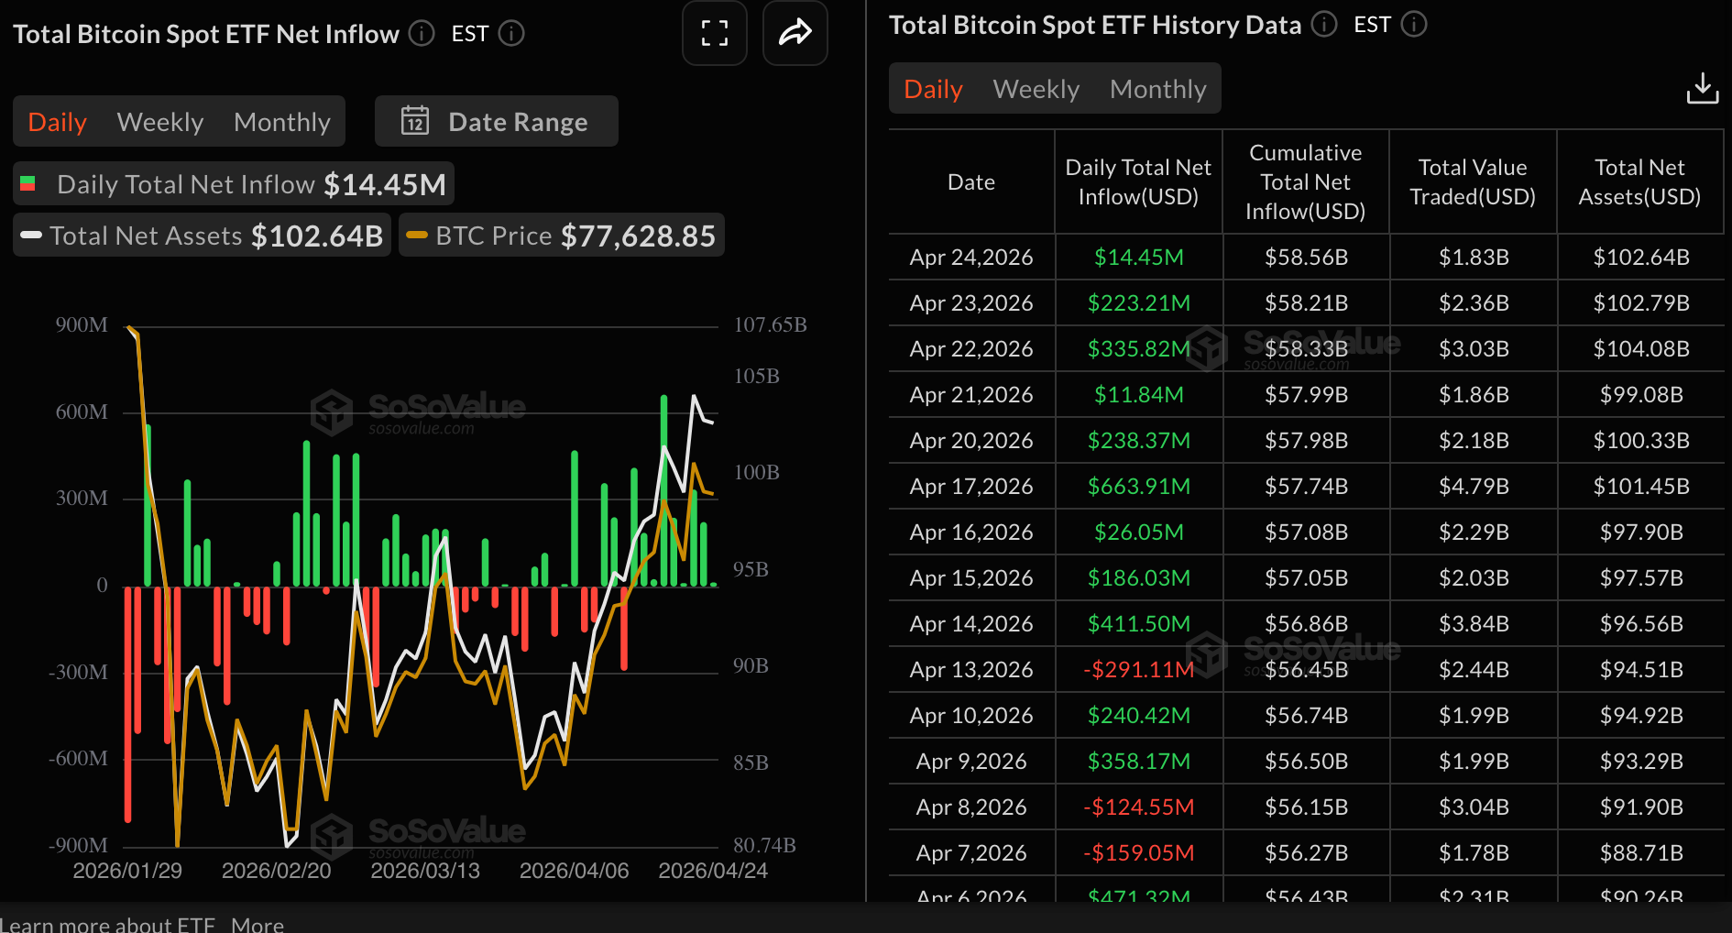The height and width of the screenshot is (933, 1732).
Task: Open info icon next to history EST label
Action: click(1414, 24)
